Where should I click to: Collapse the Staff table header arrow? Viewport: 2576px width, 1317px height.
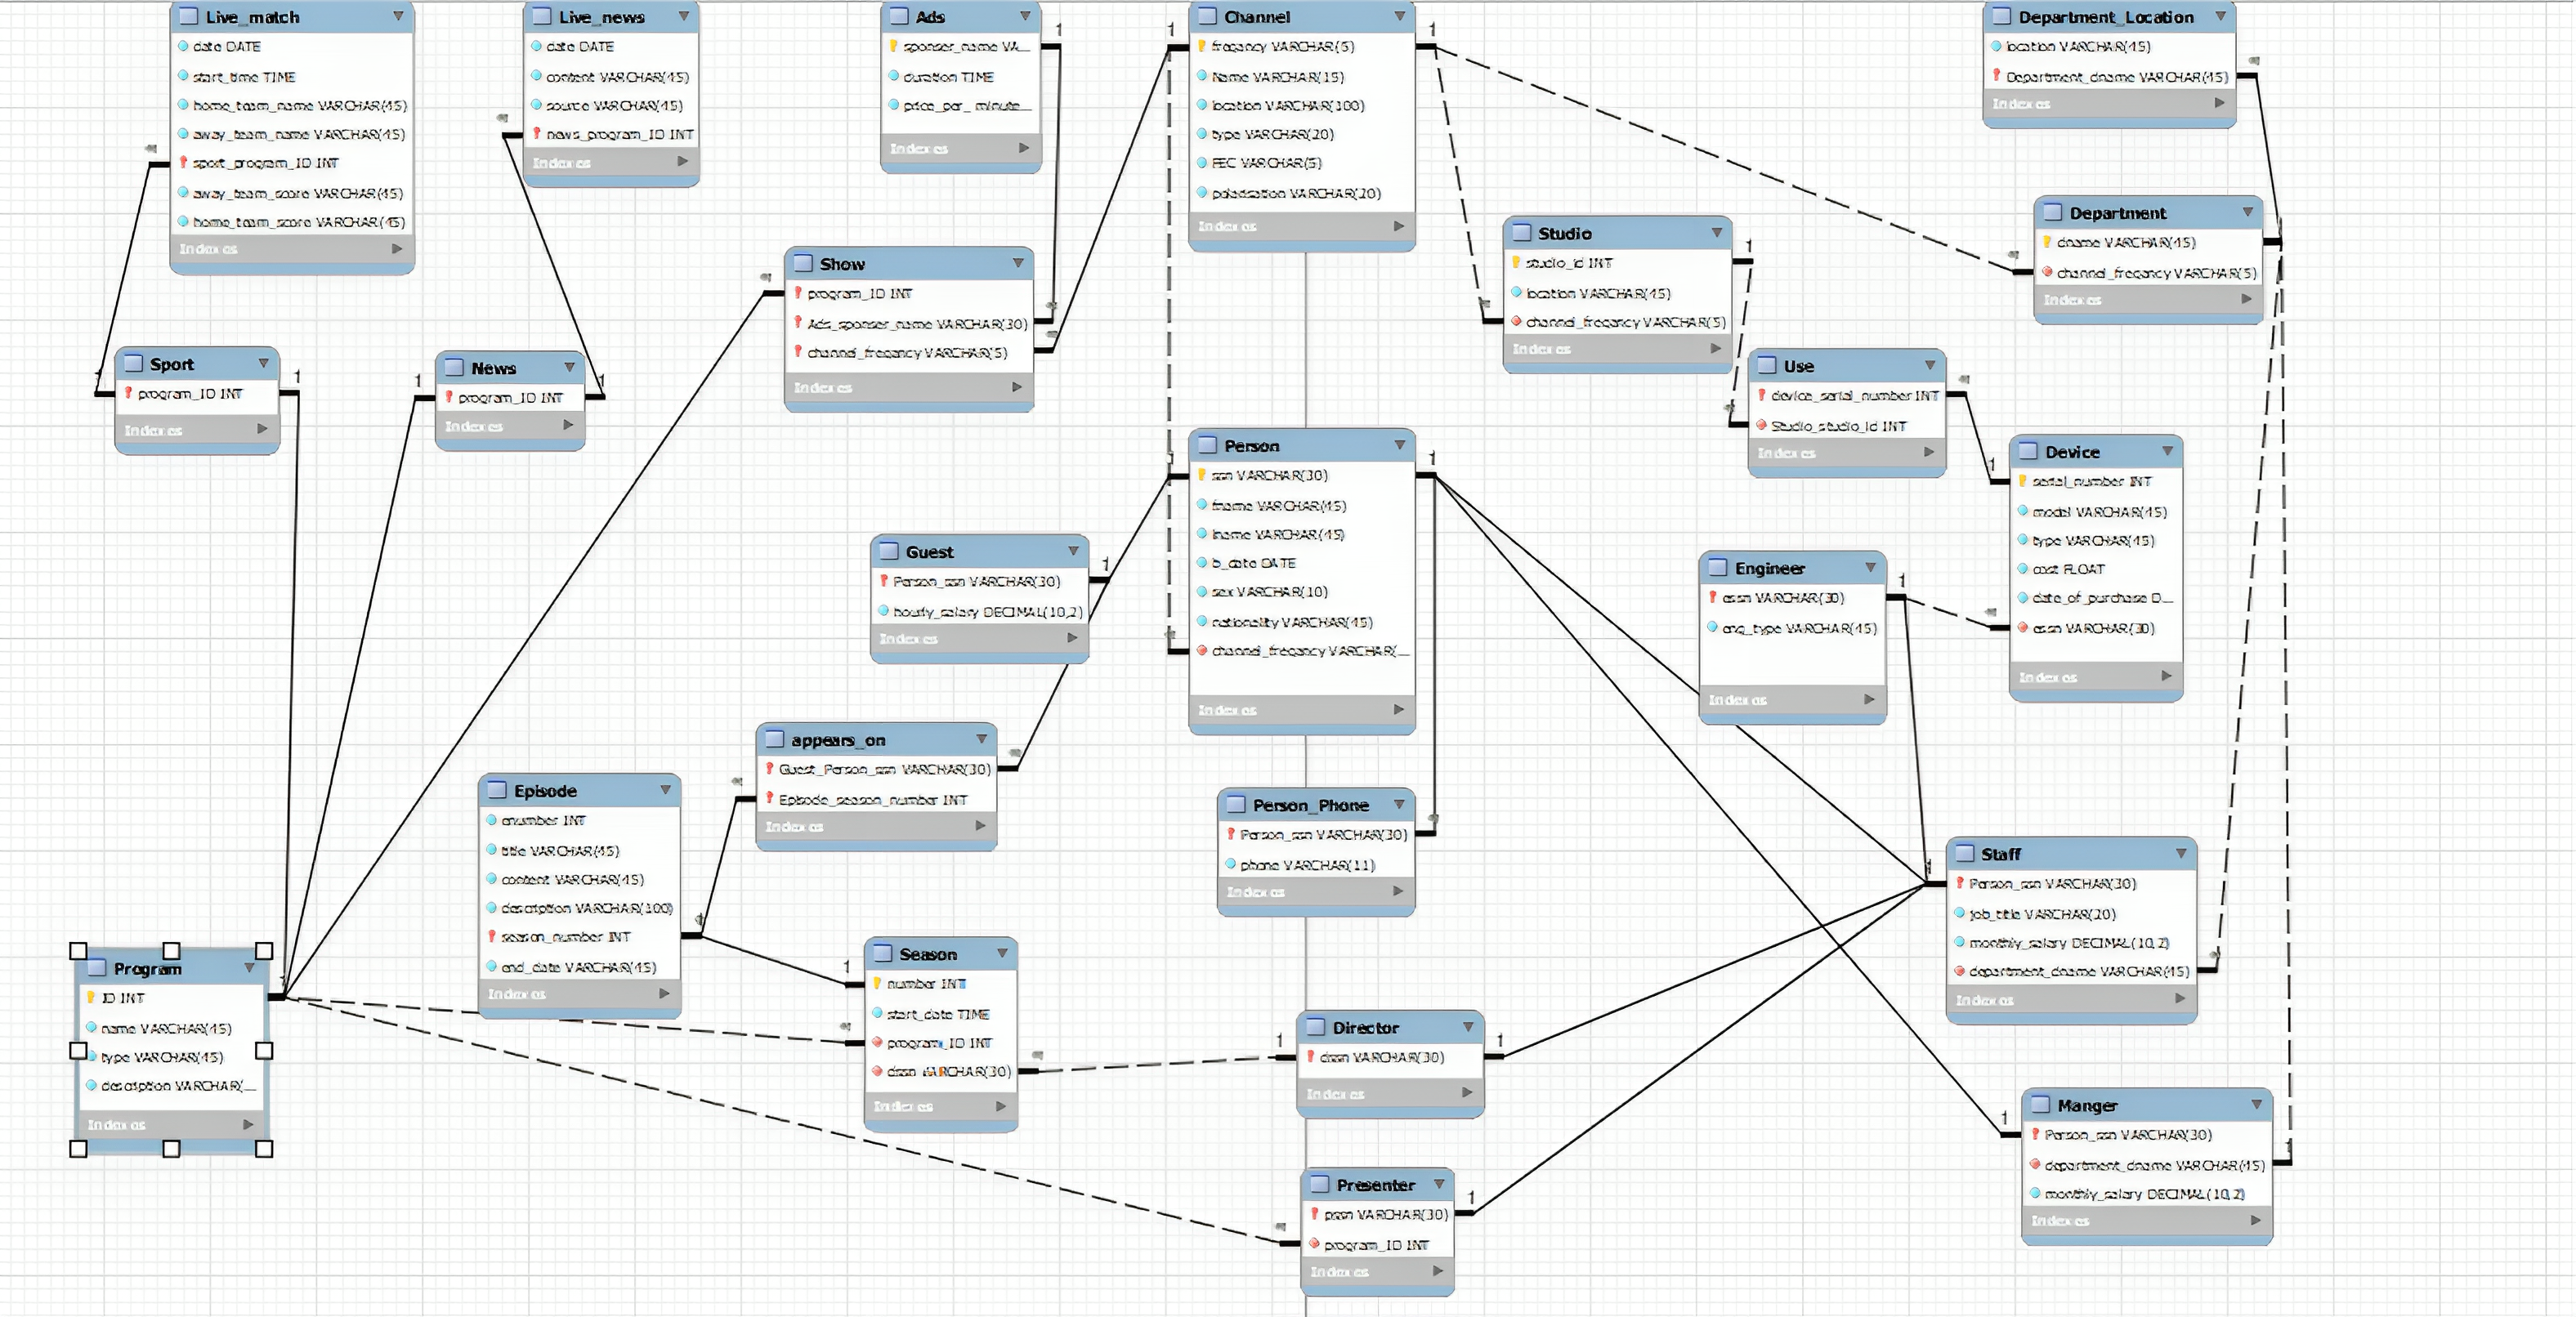2181,853
